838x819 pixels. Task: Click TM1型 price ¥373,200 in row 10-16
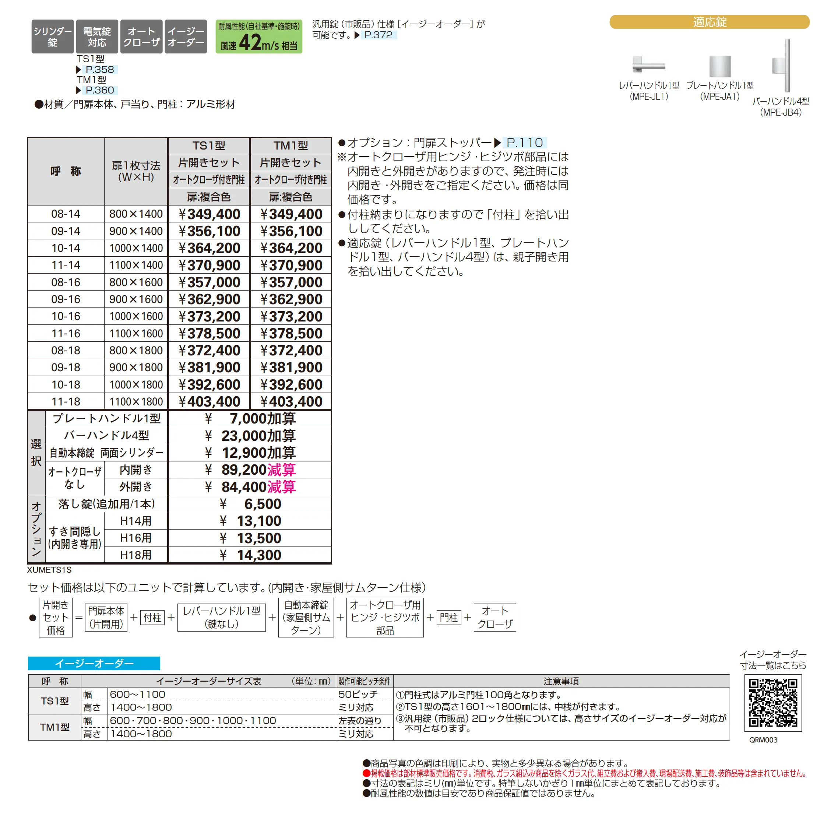coord(291,317)
